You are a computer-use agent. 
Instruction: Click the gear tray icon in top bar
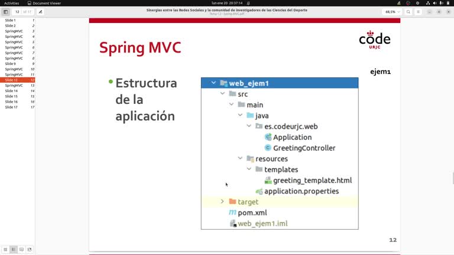coord(417,3)
